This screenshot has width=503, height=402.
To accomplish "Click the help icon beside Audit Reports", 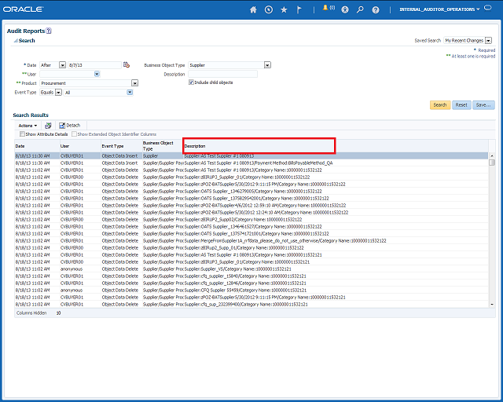I will pos(49,31).
